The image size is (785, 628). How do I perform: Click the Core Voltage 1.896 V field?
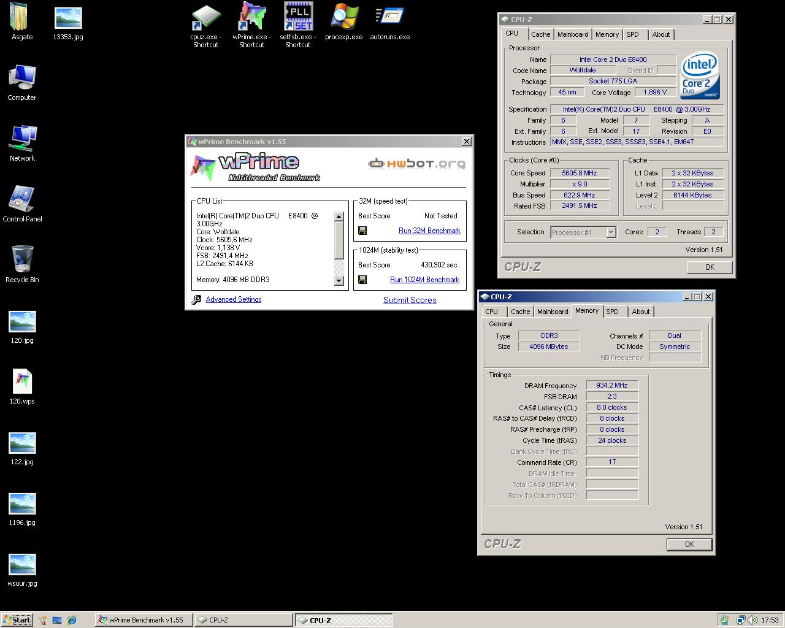coord(656,92)
